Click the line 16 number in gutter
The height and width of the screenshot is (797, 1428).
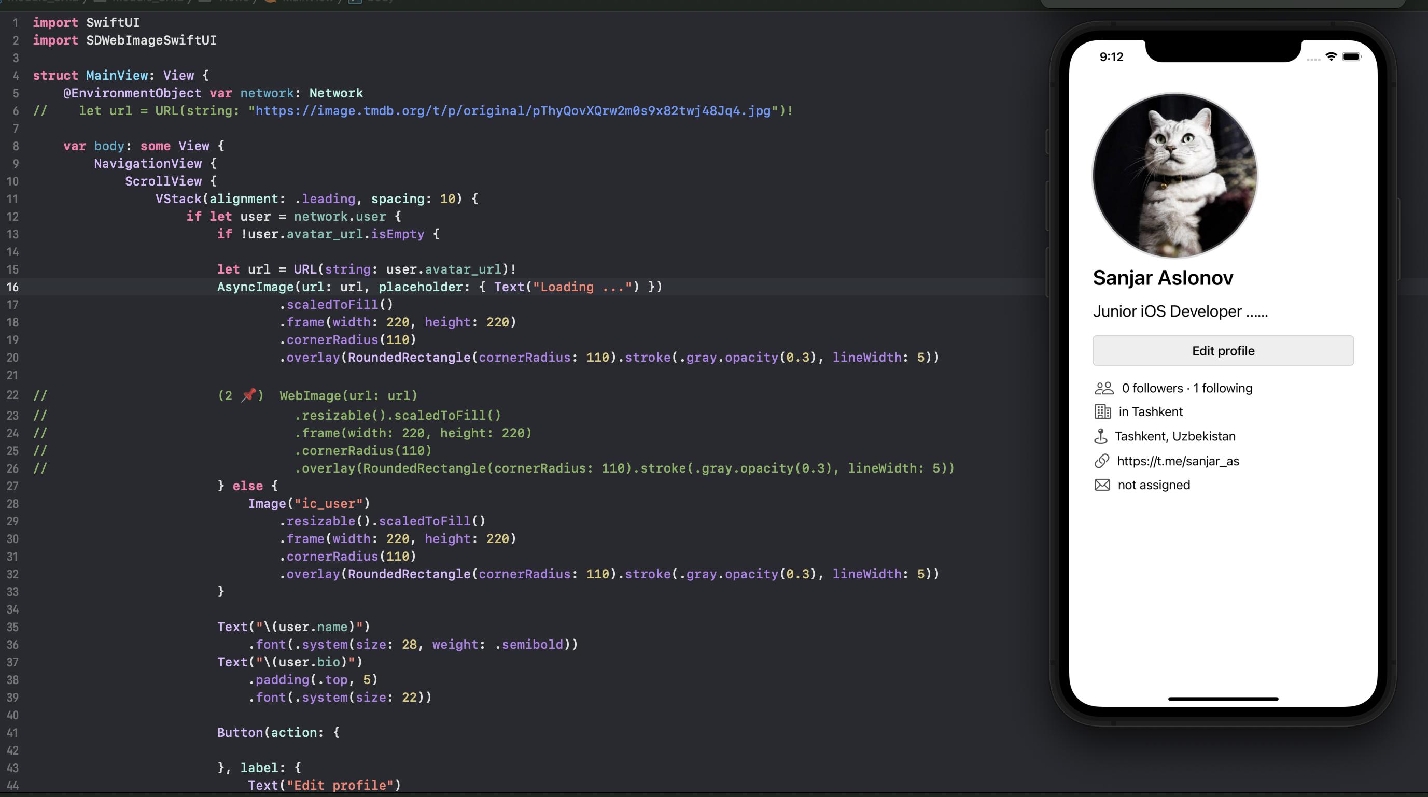[13, 287]
